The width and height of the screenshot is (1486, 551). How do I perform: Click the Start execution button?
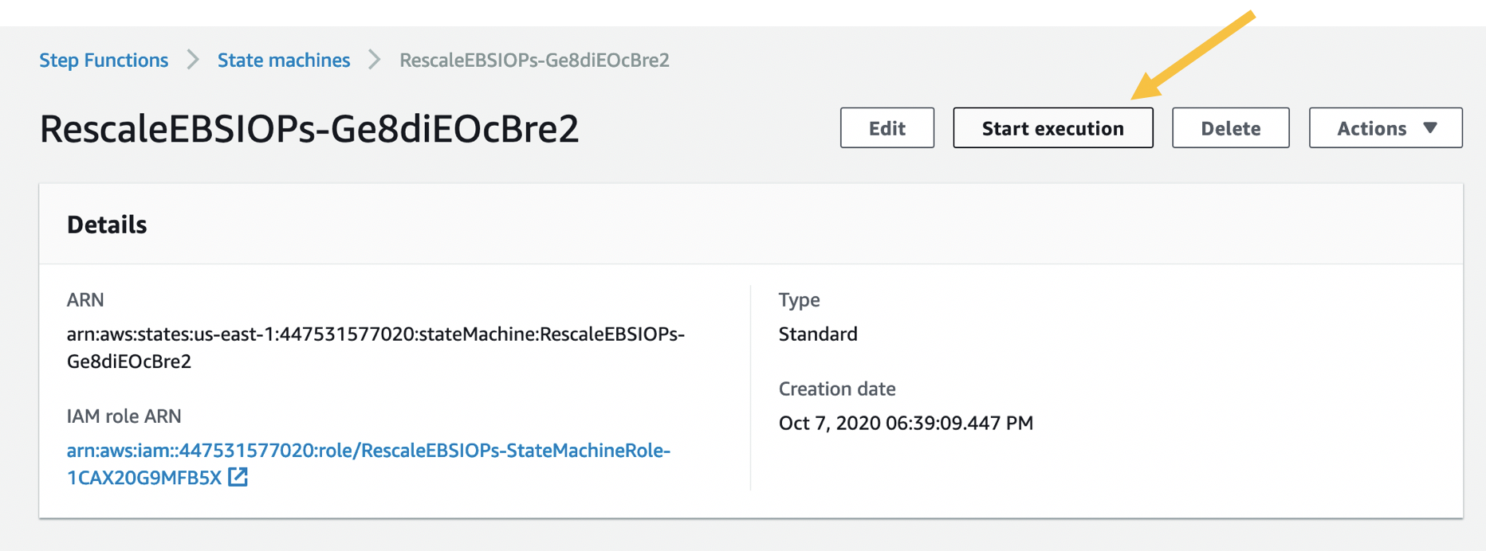[1053, 128]
